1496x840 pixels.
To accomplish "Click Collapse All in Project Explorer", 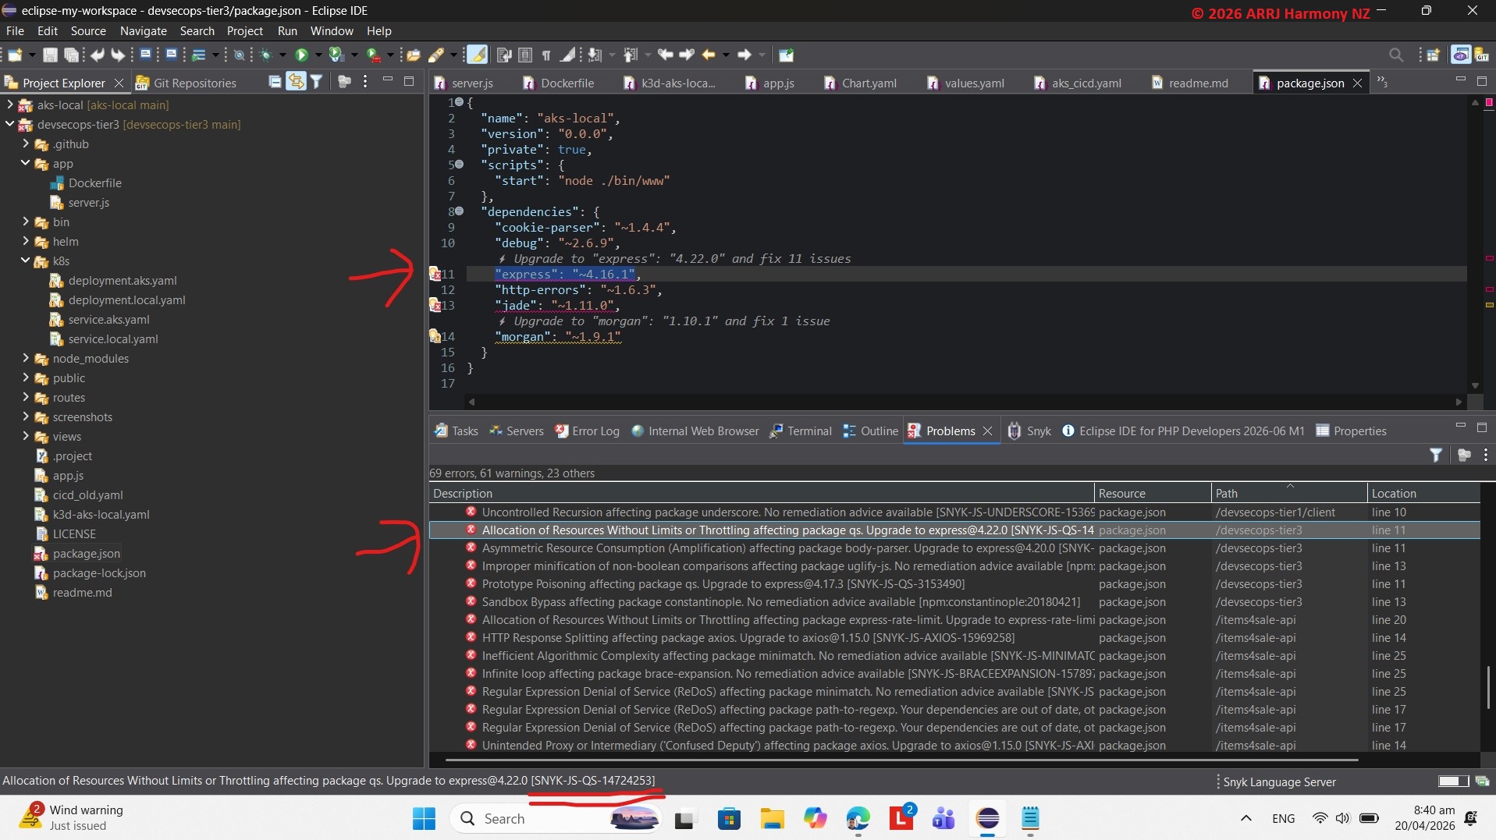I will tap(275, 82).
